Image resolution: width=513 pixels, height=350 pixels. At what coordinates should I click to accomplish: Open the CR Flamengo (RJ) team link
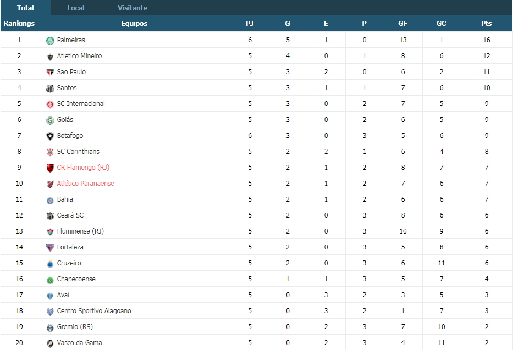click(x=83, y=168)
